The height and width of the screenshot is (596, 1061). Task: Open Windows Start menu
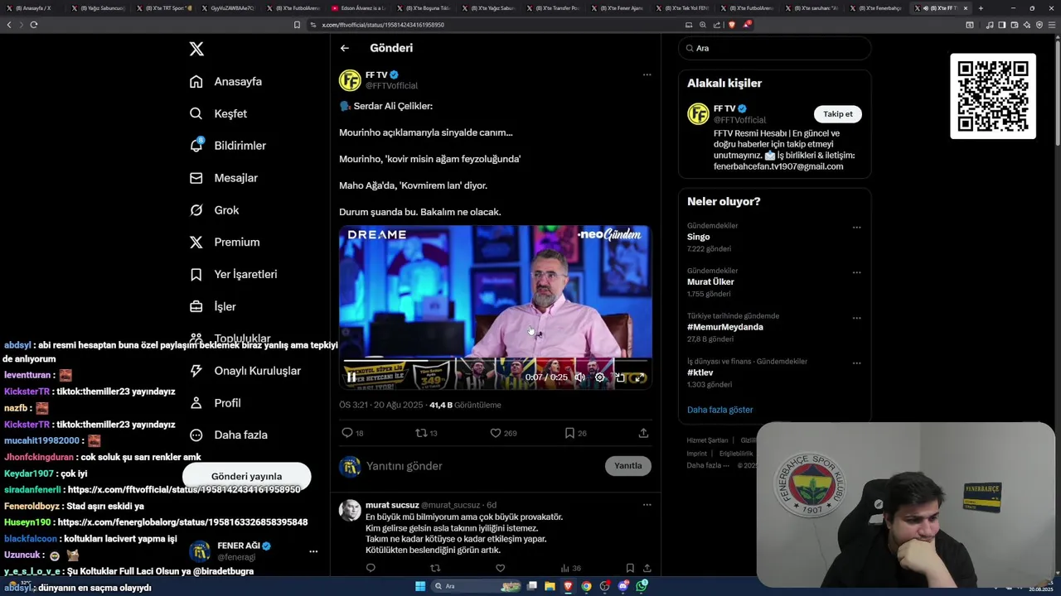pyautogui.click(x=420, y=586)
